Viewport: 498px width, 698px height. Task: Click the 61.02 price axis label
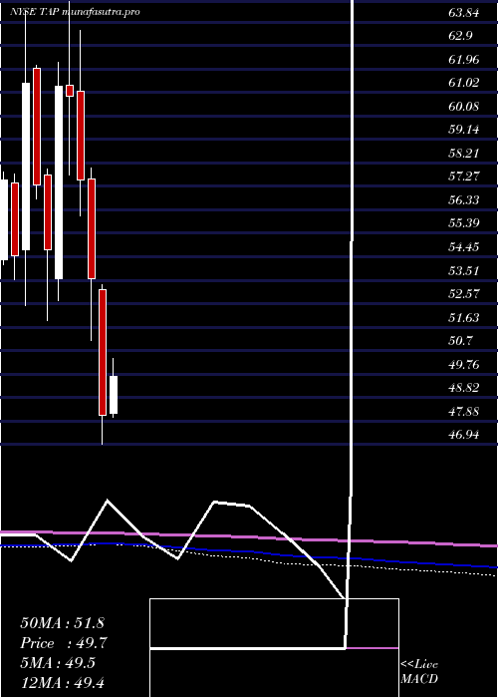coord(464,83)
